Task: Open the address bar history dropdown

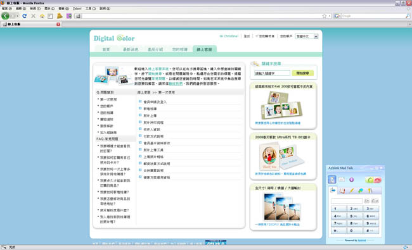Action: (x=329, y=16)
